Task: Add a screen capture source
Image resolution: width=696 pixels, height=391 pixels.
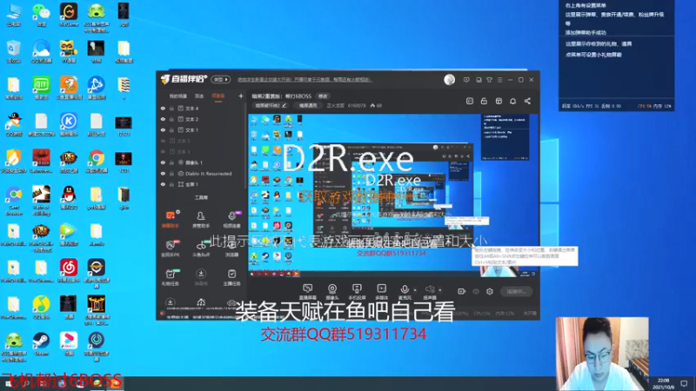Action: tap(307, 292)
